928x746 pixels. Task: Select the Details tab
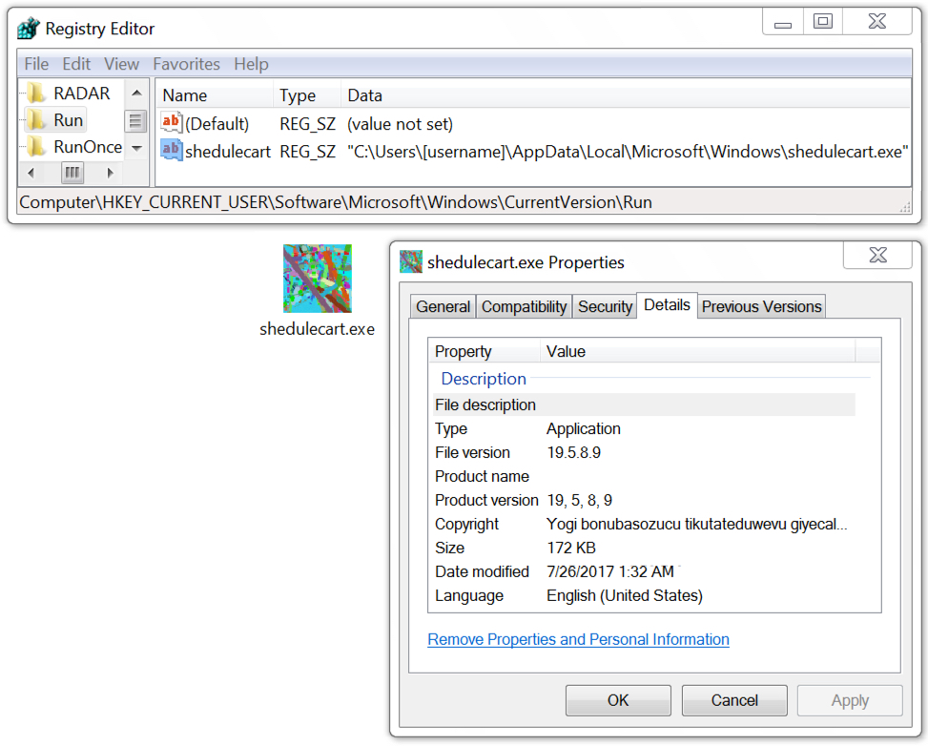[667, 305]
